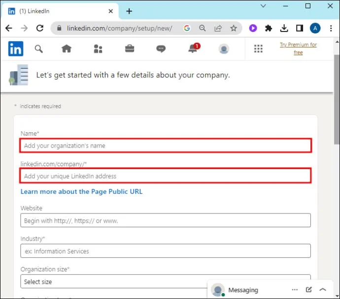
Task: Open the Me profile avatar menu
Action: click(x=224, y=49)
